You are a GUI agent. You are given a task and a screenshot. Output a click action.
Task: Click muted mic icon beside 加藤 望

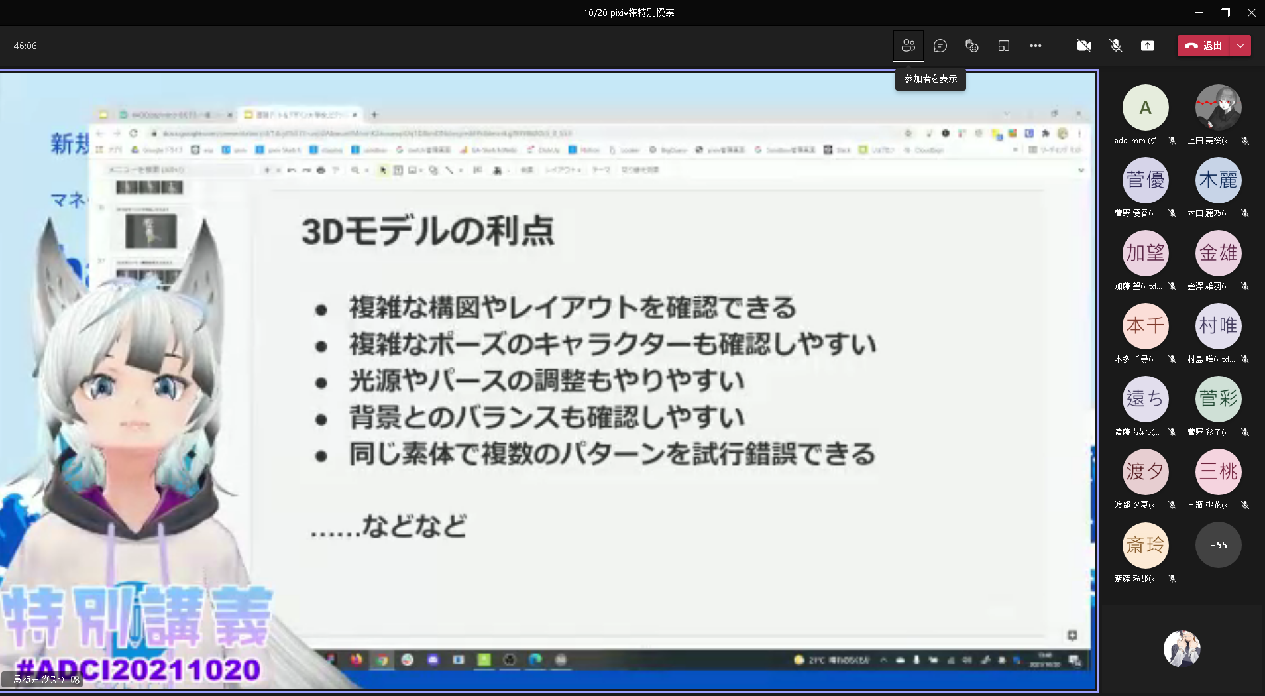pos(1172,286)
